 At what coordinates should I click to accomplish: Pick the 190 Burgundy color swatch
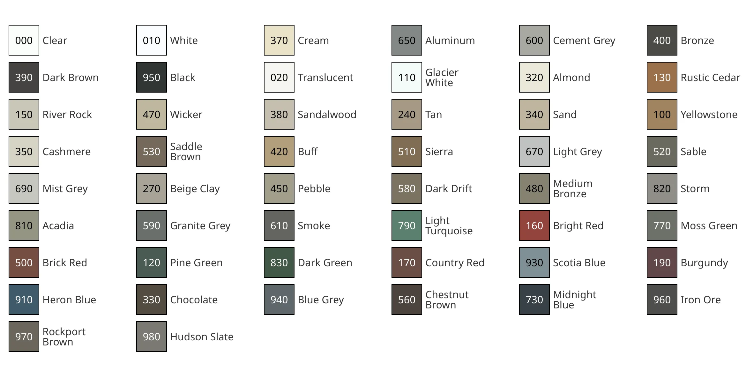pyautogui.click(x=662, y=262)
